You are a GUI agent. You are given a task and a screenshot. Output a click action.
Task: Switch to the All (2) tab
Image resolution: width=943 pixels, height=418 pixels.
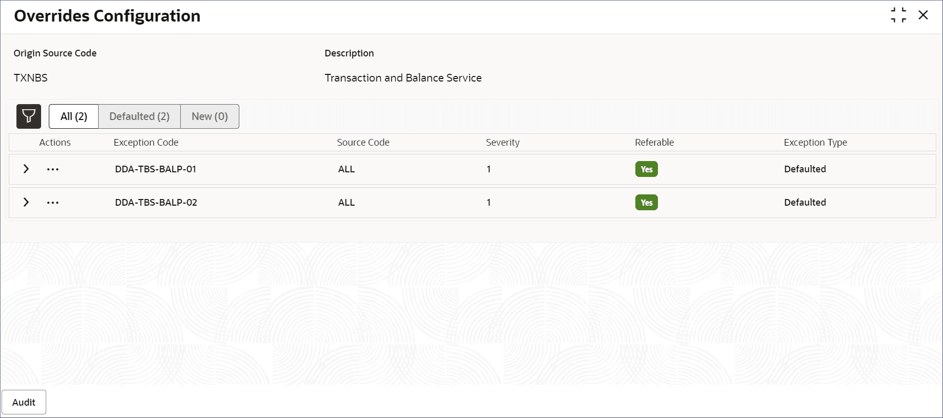pyautogui.click(x=73, y=116)
